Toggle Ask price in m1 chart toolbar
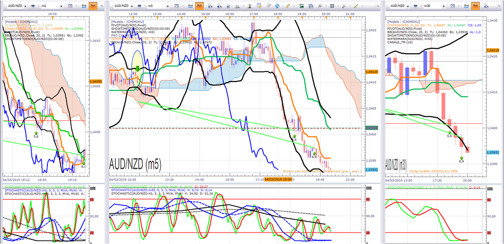This screenshot has width=504, height=244. (93, 6)
